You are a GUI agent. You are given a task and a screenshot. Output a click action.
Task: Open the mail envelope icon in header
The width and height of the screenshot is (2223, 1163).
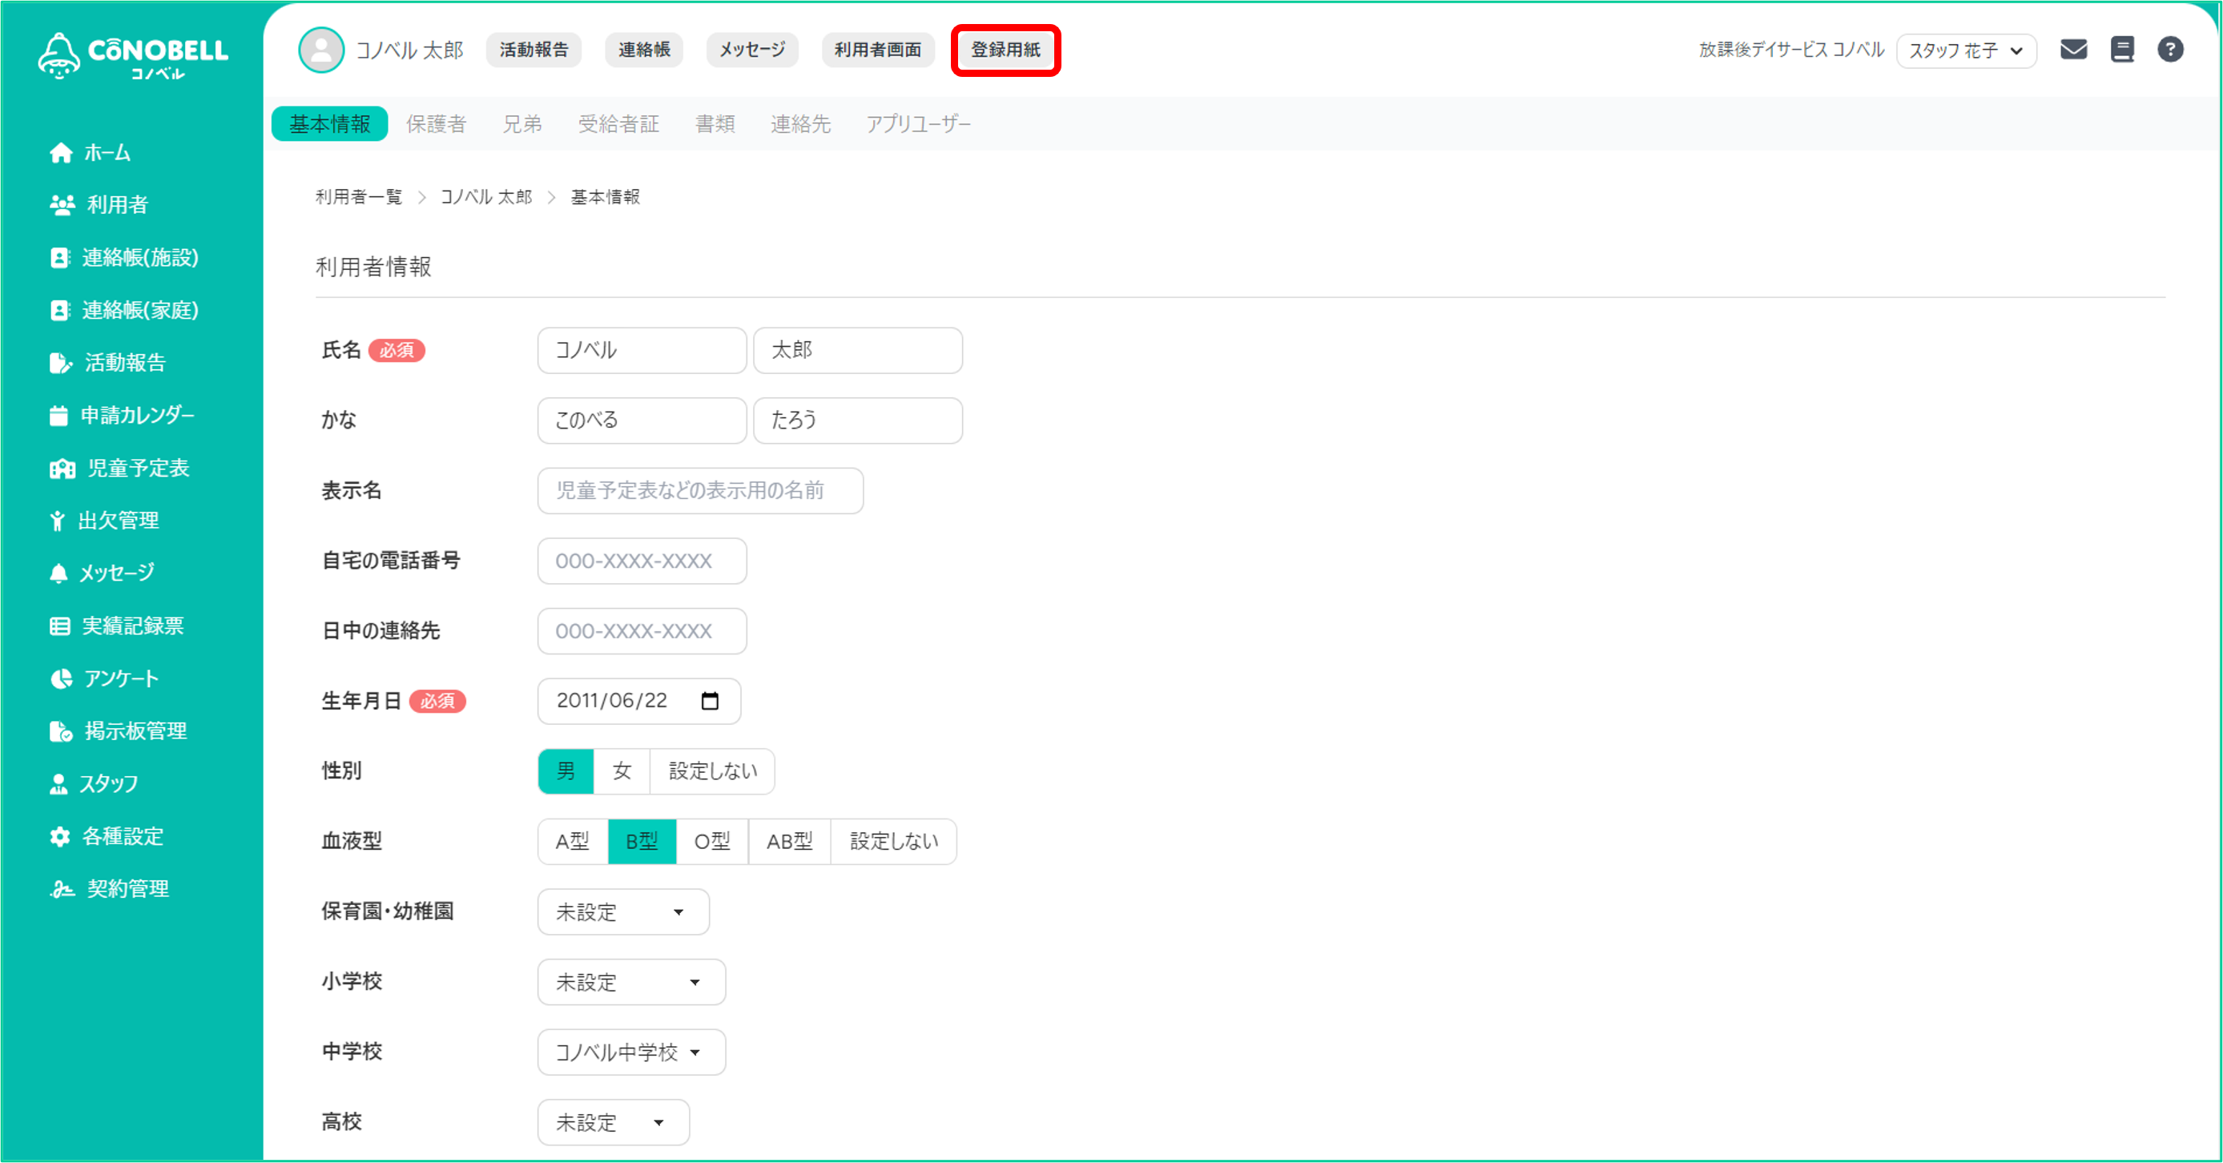coord(2073,49)
